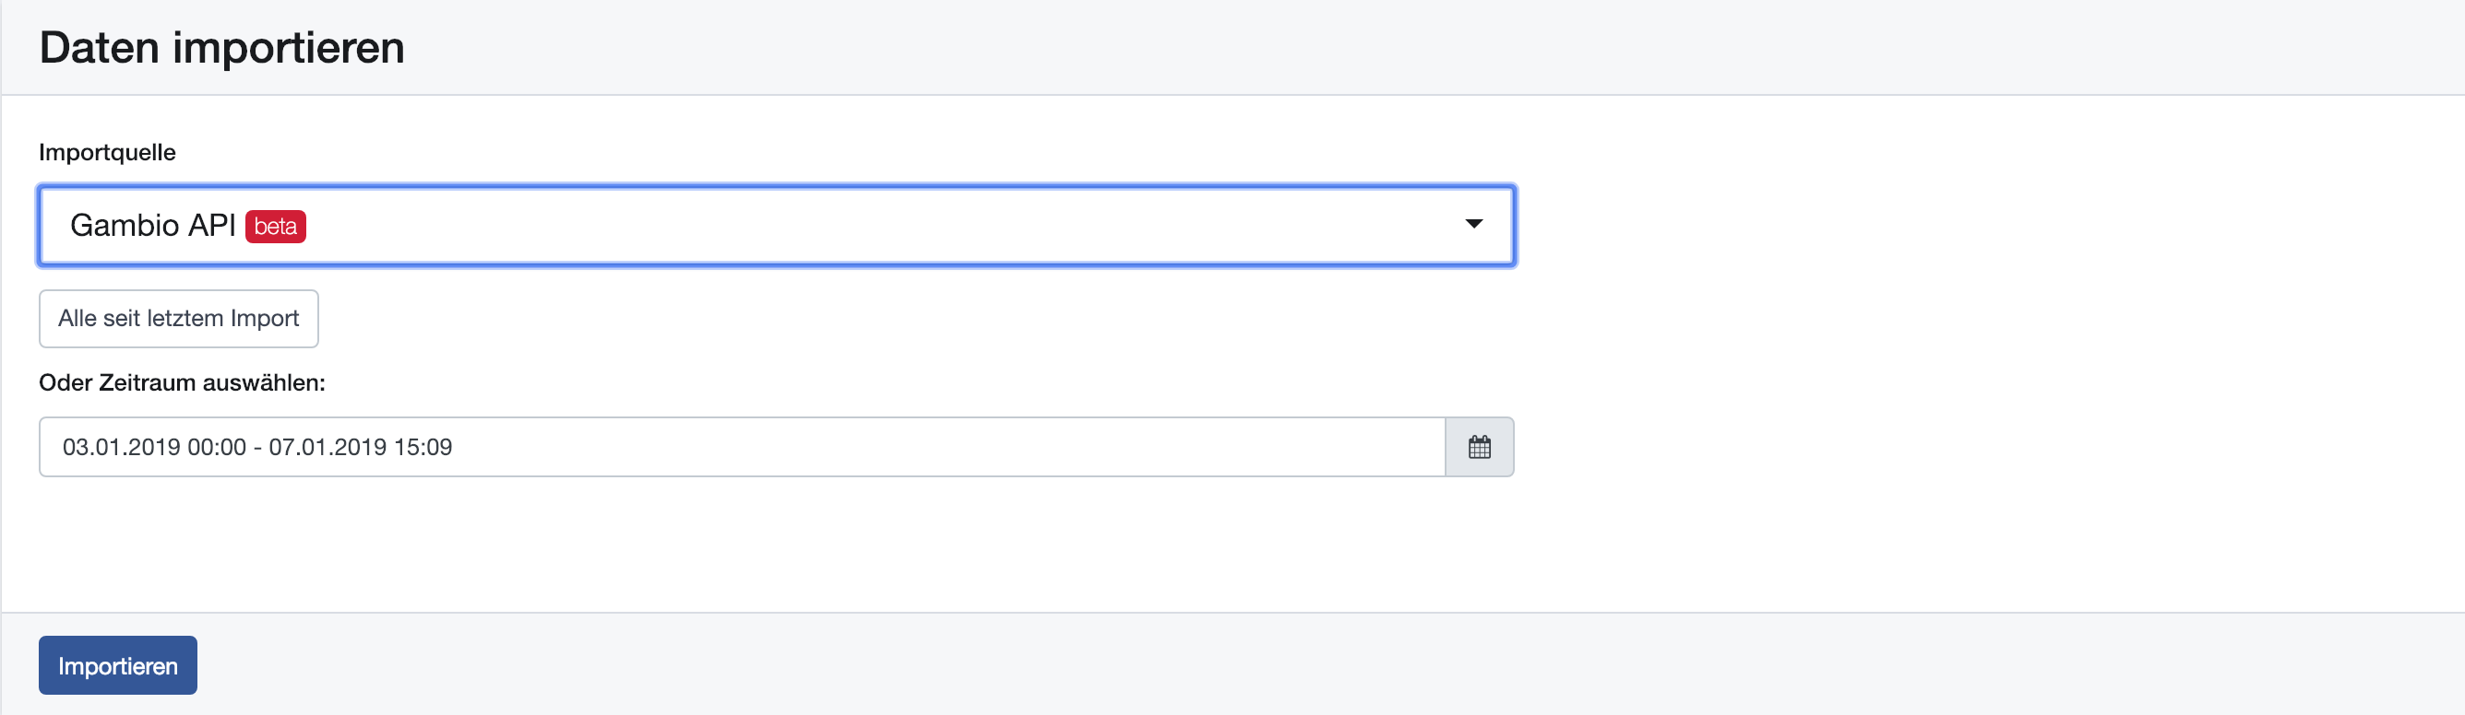Click the start date 03.01.2019 00:00
The width and height of the screenshot is (2465, 715).
[x=154, y=448]
